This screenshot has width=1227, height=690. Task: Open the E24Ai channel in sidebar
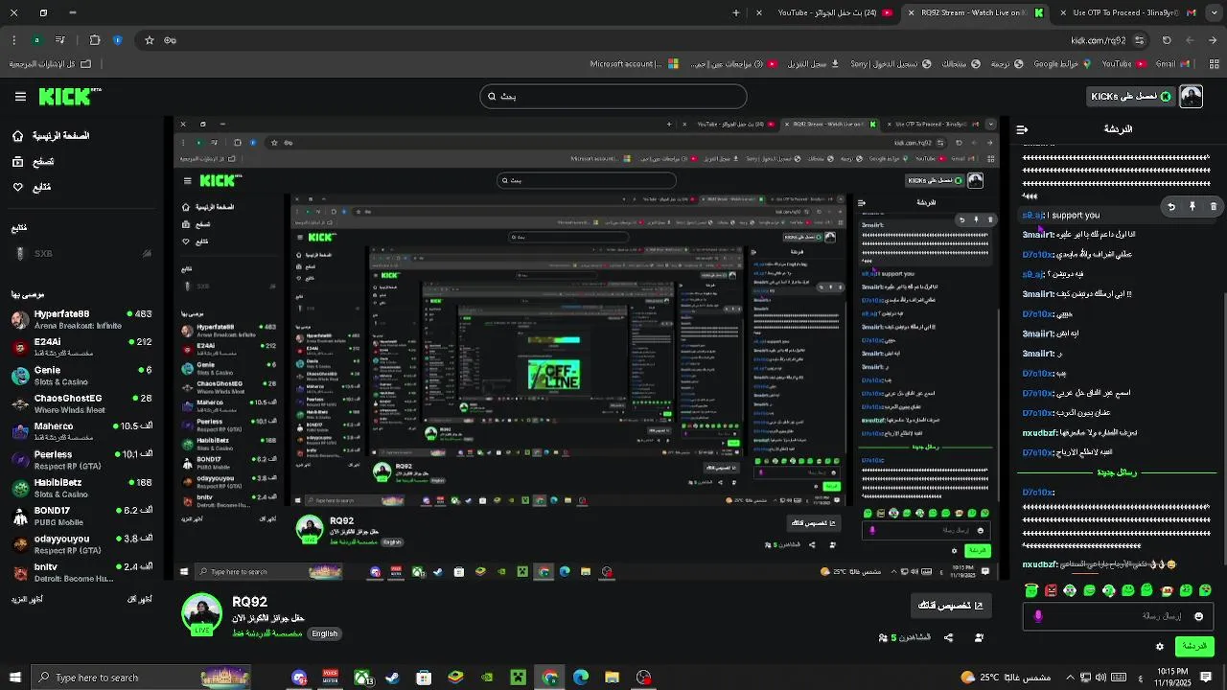point(81,347)
